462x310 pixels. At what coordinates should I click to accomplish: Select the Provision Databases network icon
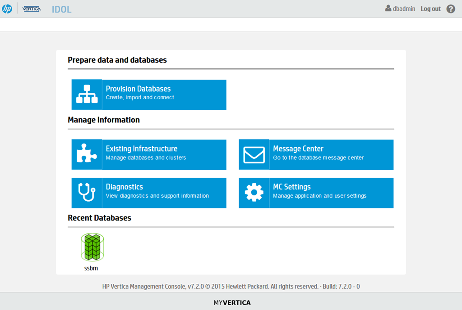[87, 95]
